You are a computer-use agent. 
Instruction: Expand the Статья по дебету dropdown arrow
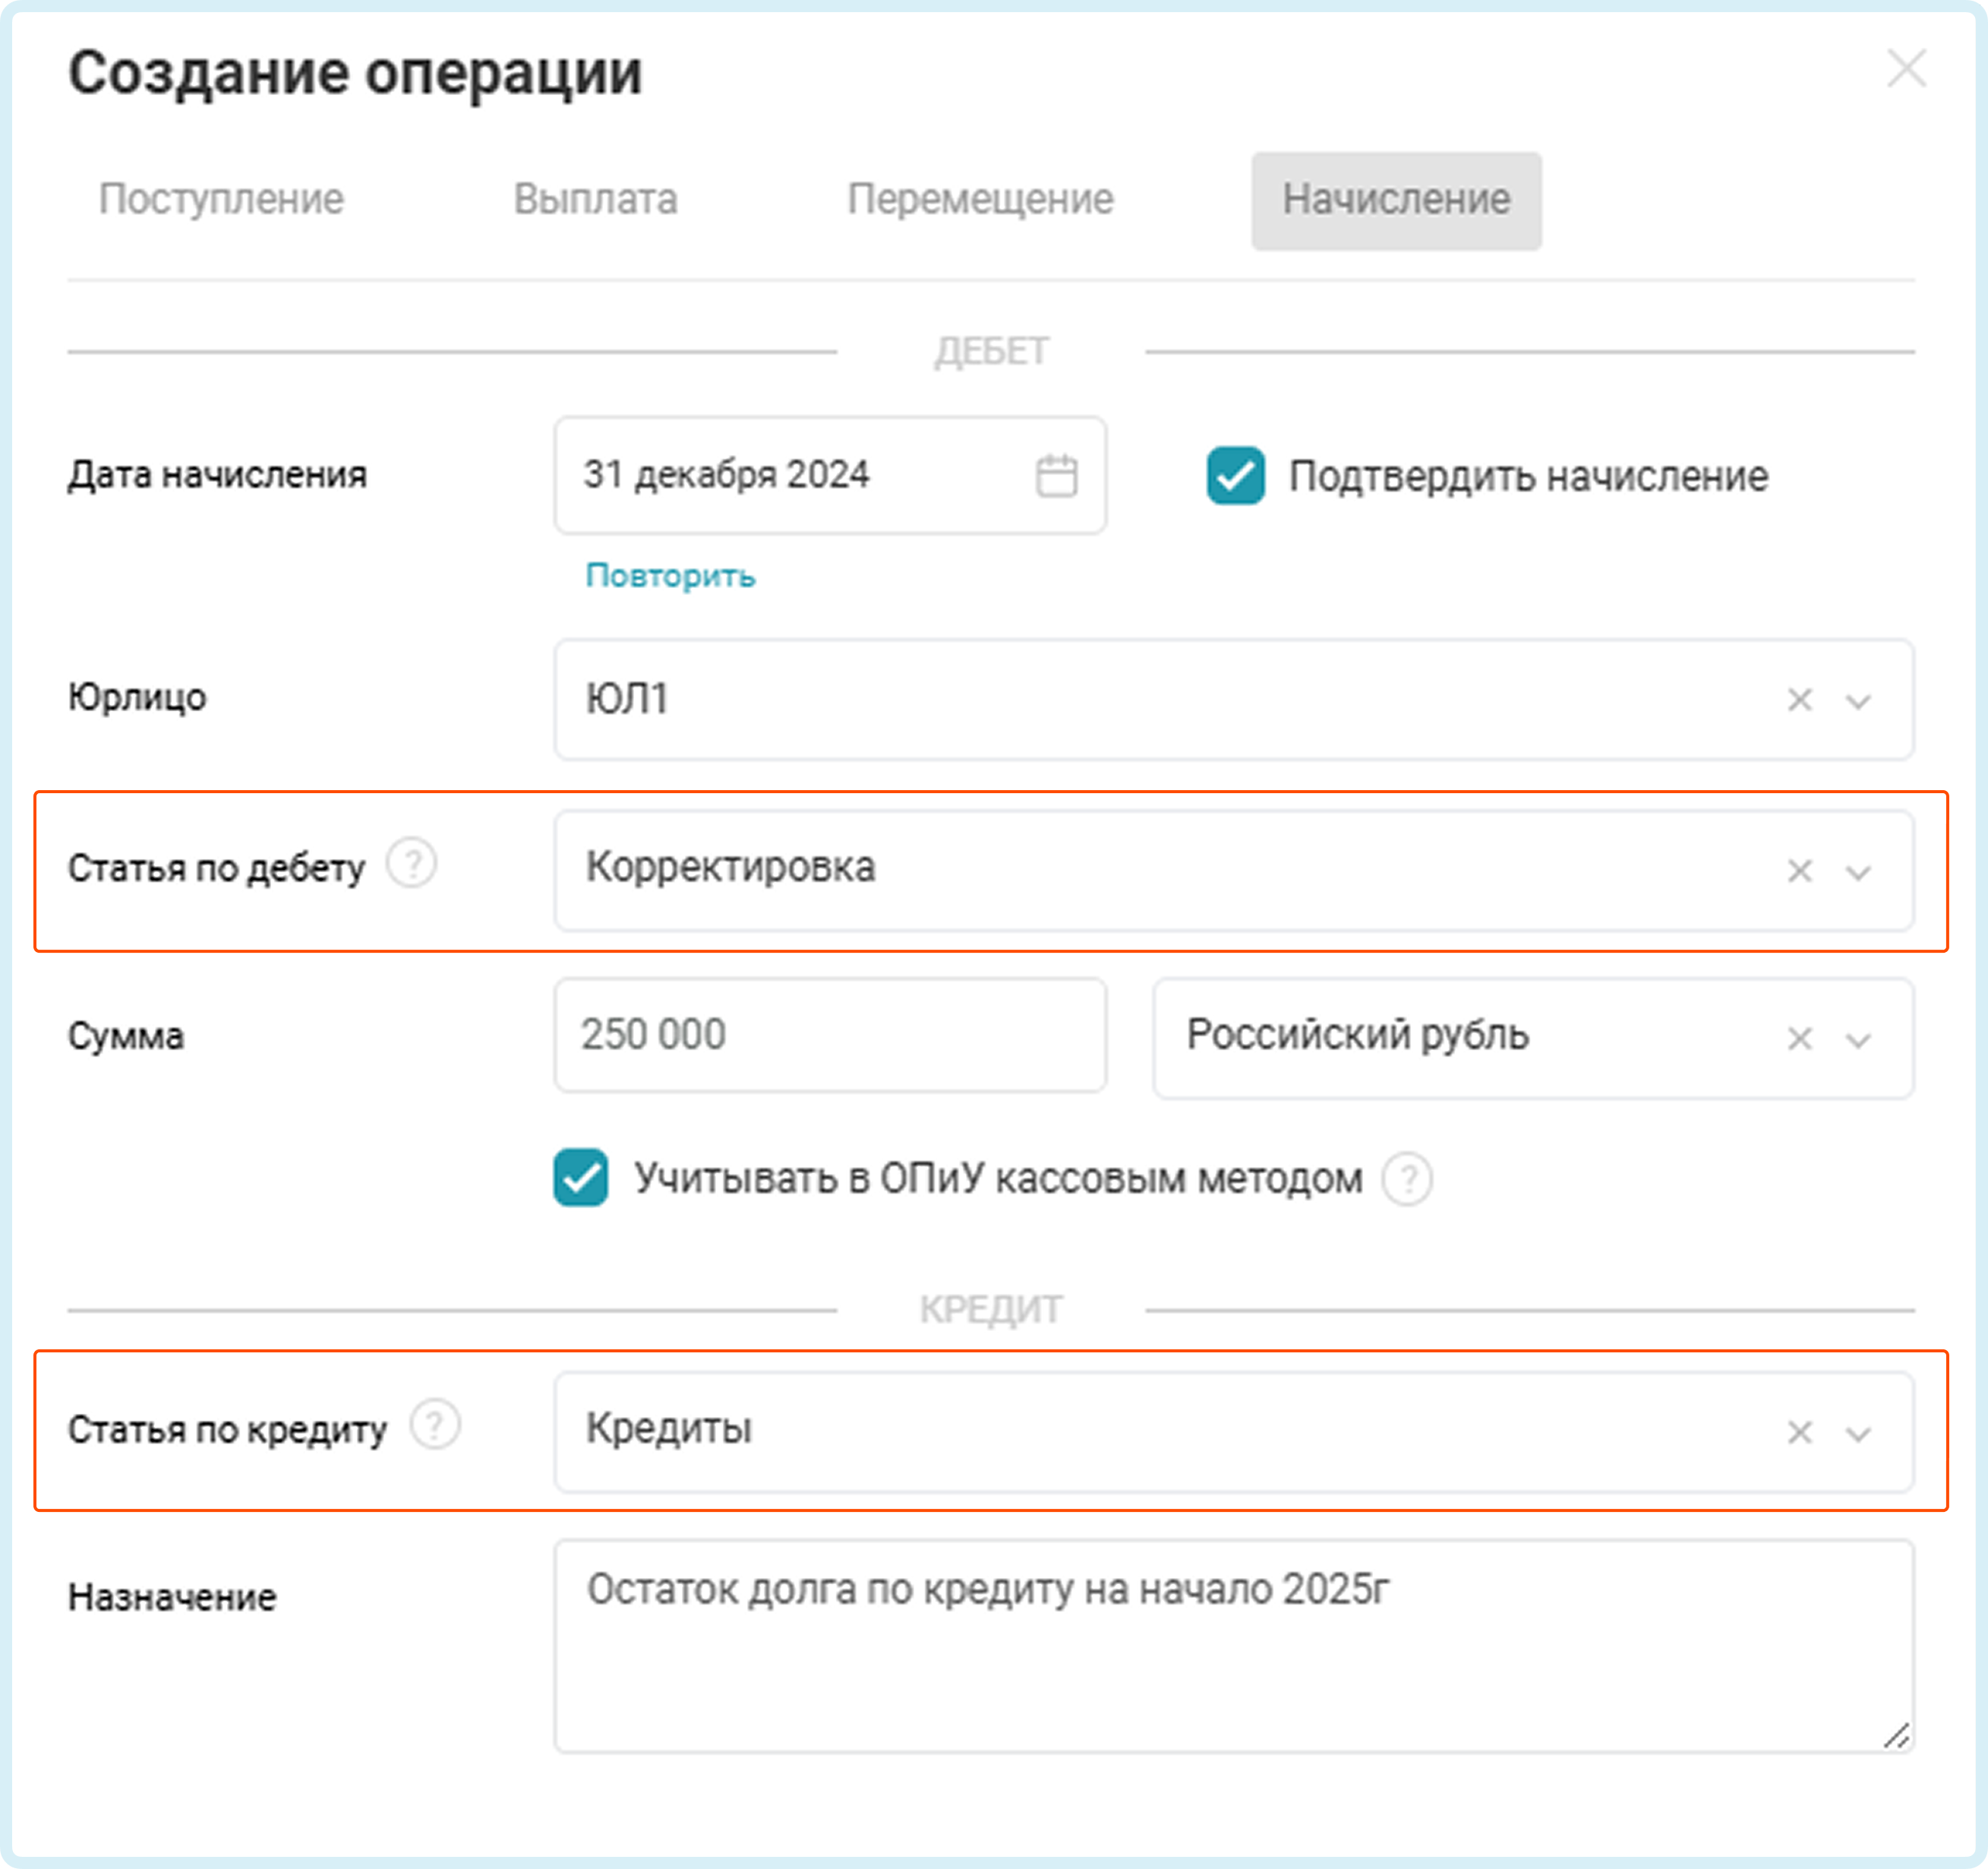coord(1858,872)
